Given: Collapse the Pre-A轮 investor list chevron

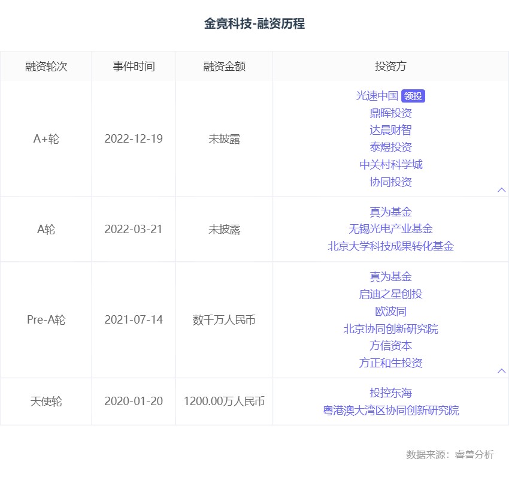Looking at the screenshot, I should coord(502,370).
